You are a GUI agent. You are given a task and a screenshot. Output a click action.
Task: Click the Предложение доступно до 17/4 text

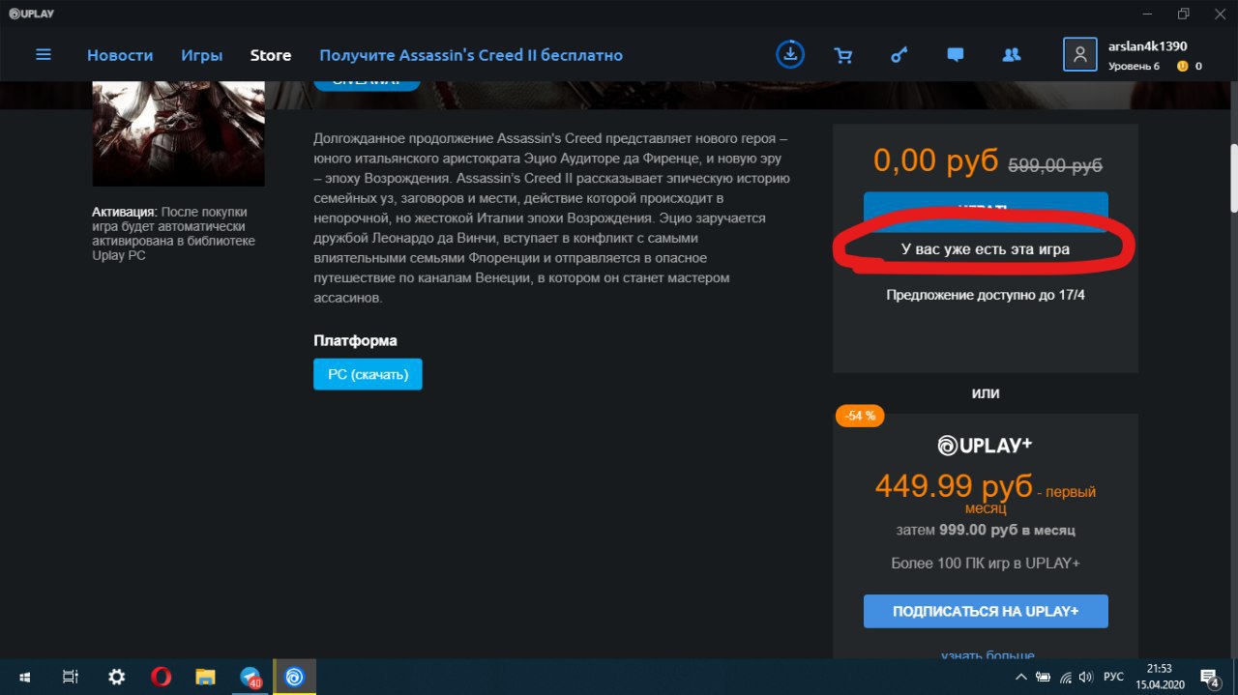(x=986, y=295)
